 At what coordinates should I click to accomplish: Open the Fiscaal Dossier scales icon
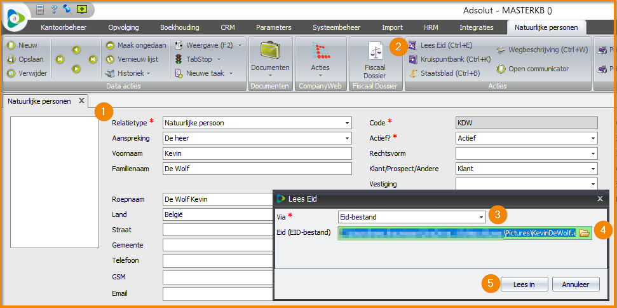[374, 53]
